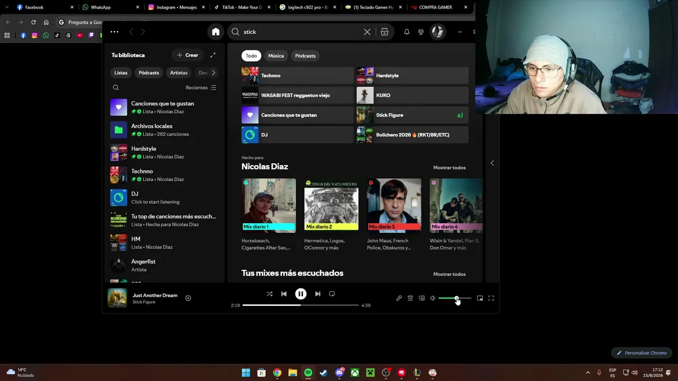Filter the library by Artistas
The image size is (678, 381).
(179, 72)
